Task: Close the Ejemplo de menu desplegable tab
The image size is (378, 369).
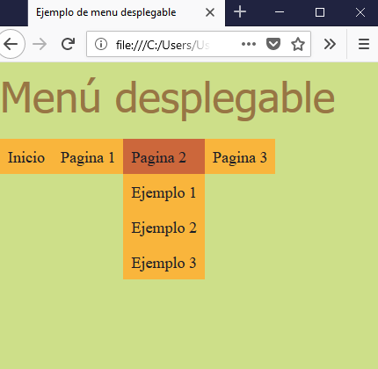Action: point(210,12)
